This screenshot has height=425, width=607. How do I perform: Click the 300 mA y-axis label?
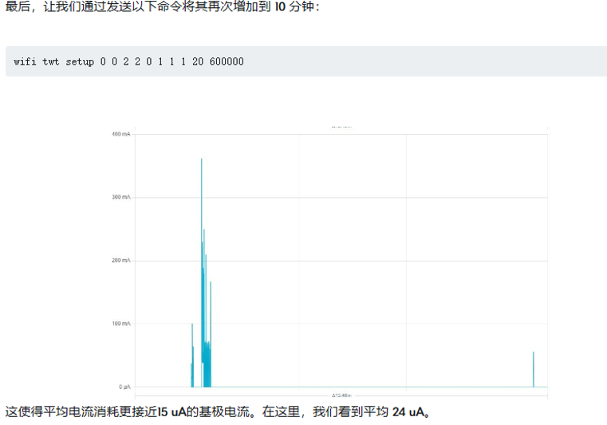(x=121, y=197)
